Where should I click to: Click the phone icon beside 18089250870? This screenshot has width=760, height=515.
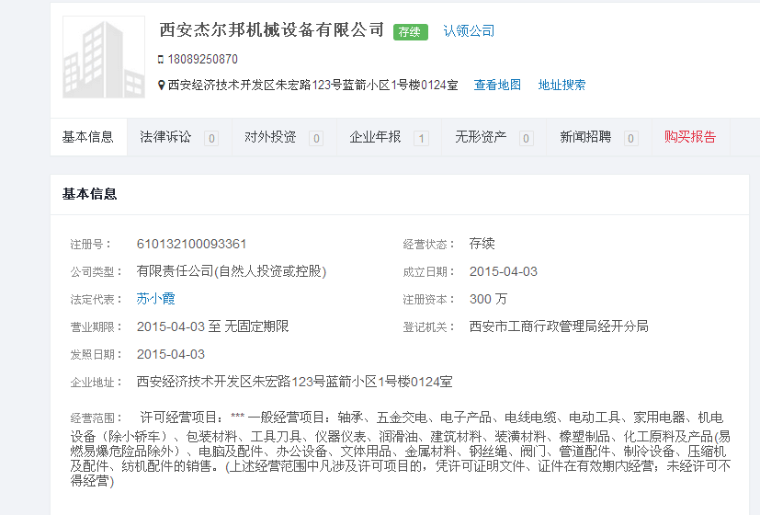(x=161, y=60)
